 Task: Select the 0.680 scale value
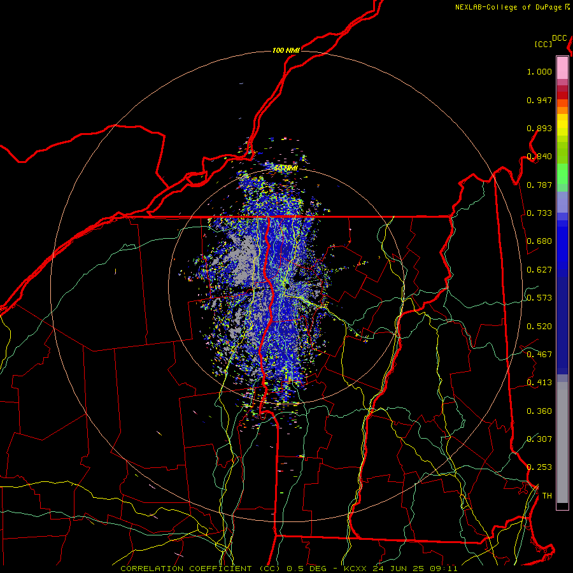(x=539, y=241)
